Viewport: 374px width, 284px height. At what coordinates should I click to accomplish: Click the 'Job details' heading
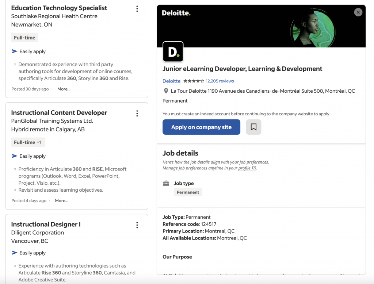coord(180,153)
